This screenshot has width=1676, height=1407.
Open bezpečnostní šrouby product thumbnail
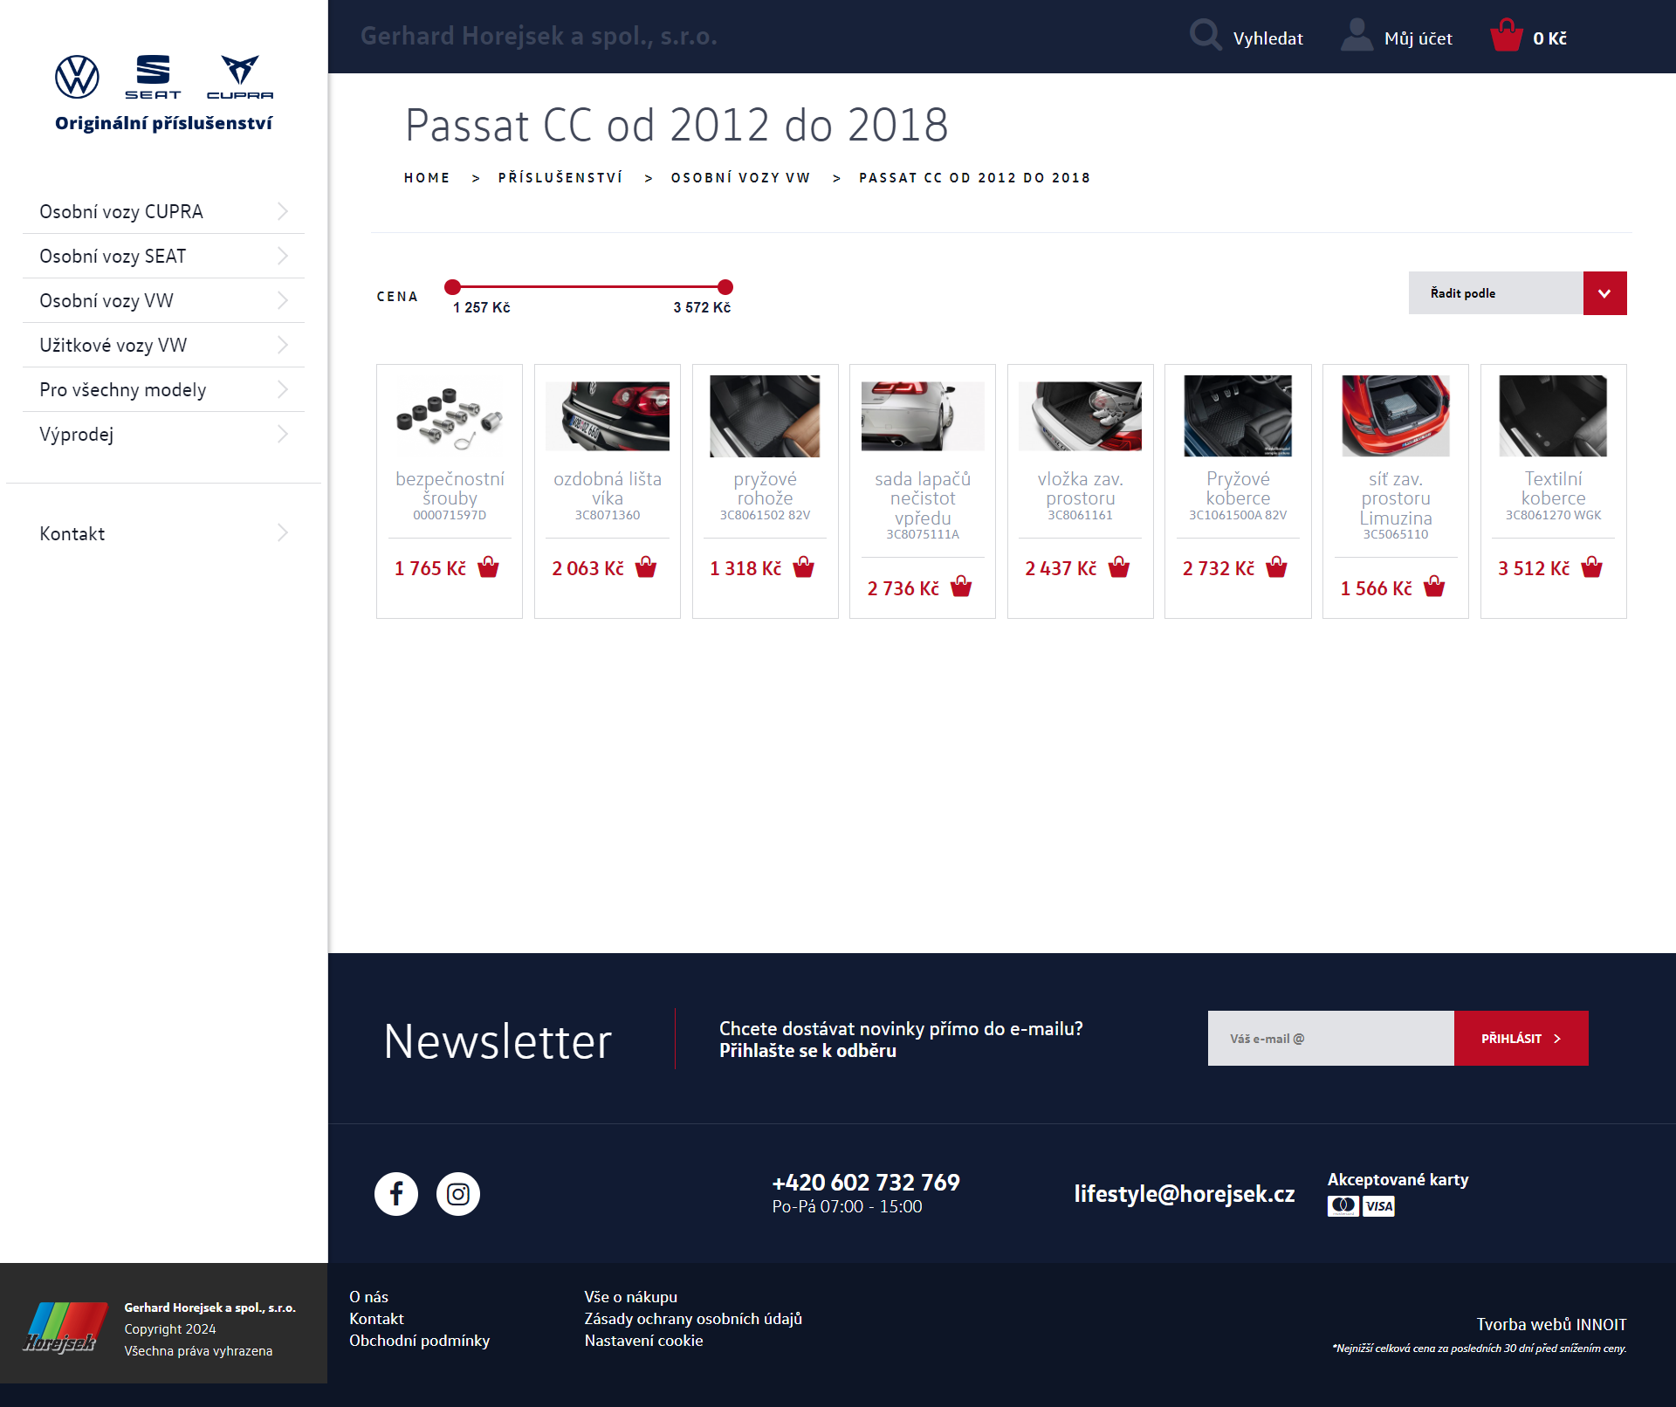pos(450,416)
